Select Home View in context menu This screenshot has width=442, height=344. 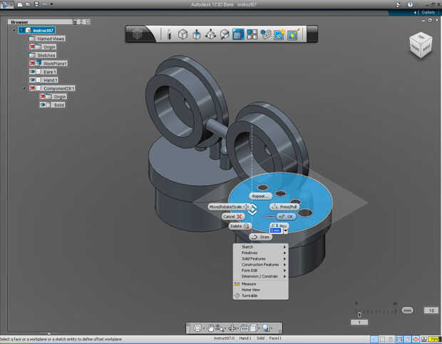coord(250,290)
